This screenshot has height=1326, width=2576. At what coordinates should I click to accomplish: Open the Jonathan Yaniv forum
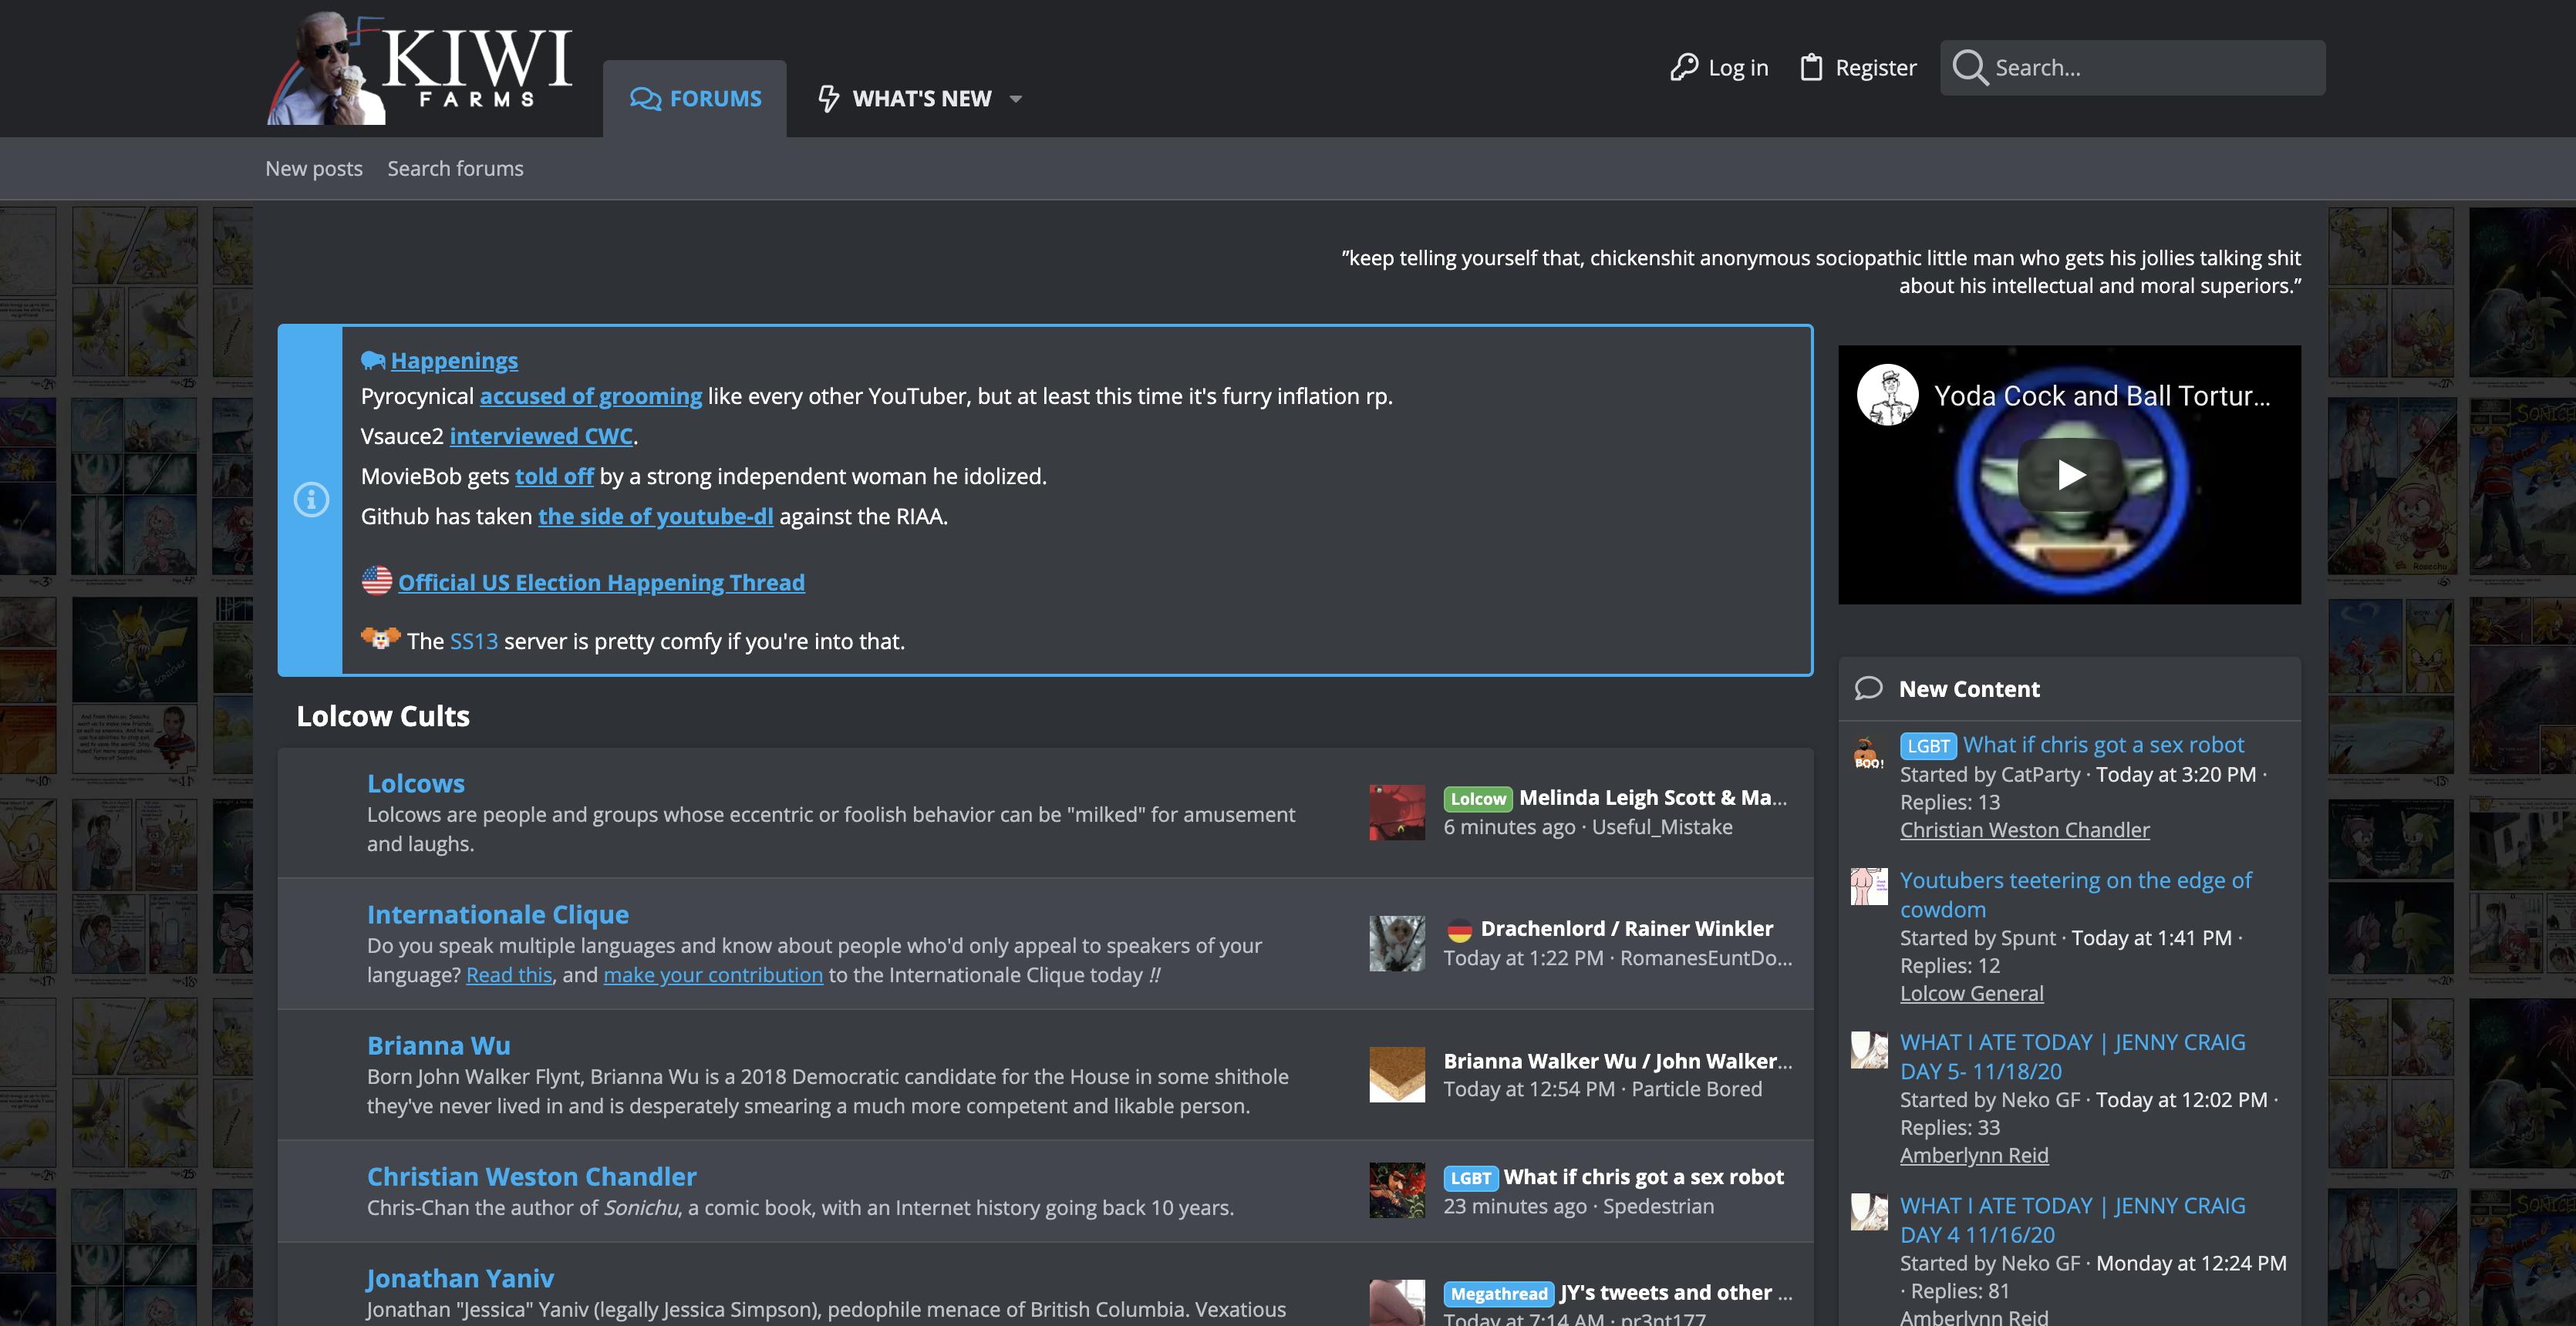tap(460, 1278)
